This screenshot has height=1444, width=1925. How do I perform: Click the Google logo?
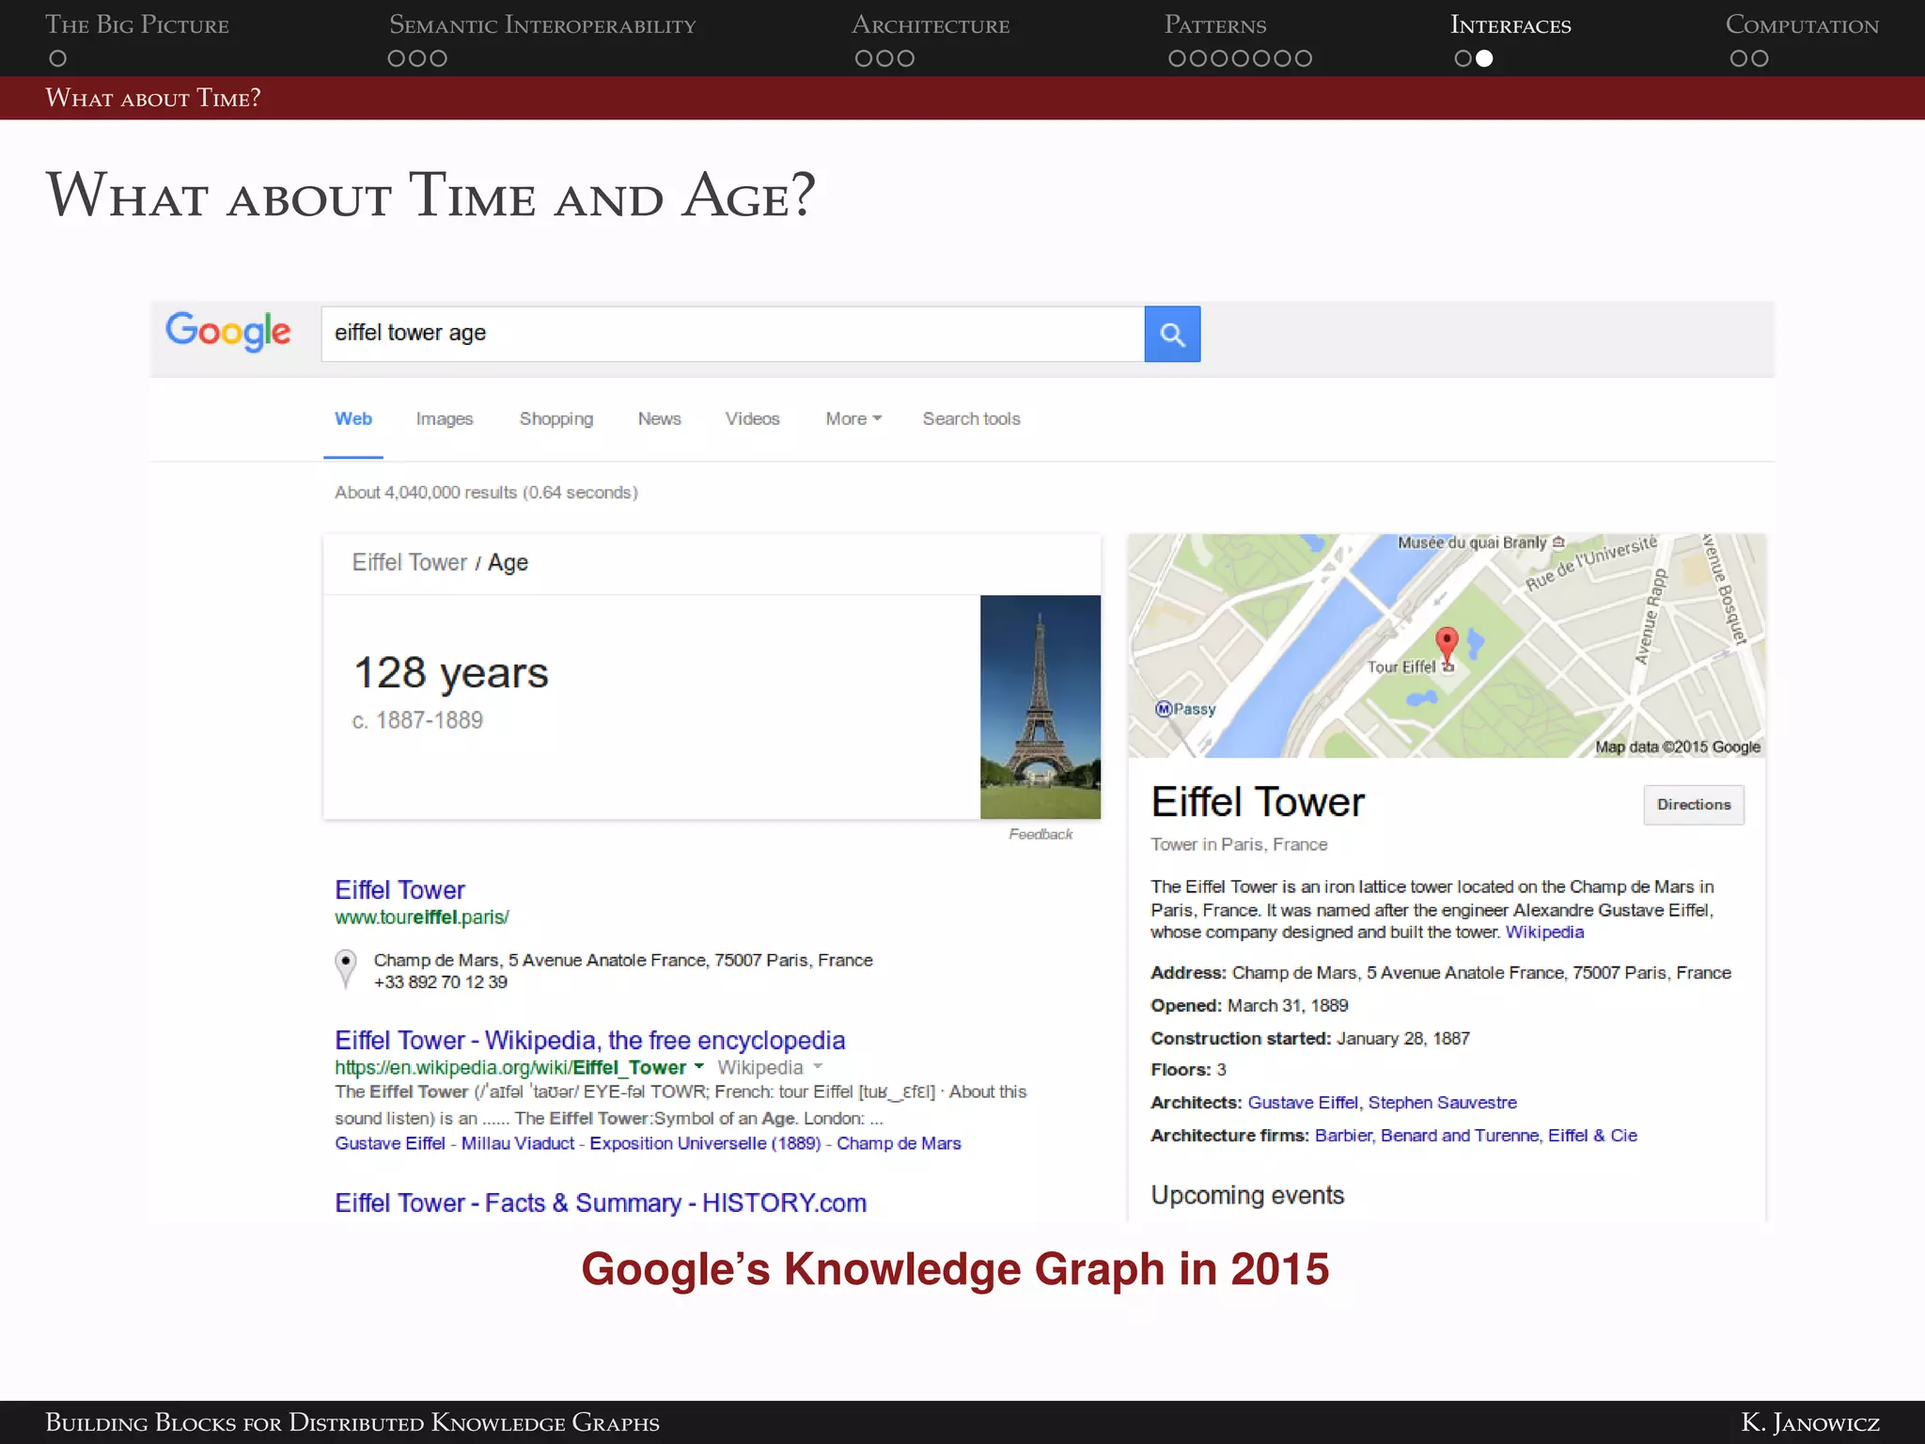[x=228, y=331]
